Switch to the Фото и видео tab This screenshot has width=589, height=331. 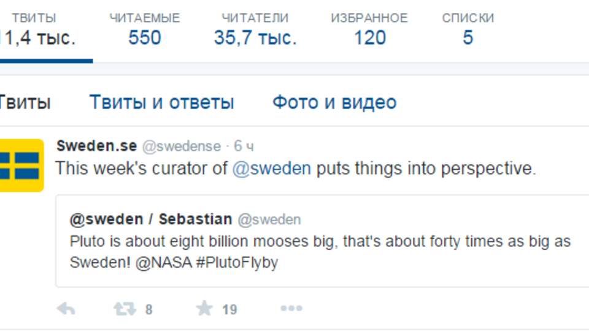tap(334, 102)
